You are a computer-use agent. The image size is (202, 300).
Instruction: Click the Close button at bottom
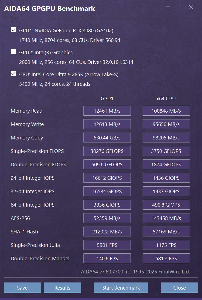(179, 288)
